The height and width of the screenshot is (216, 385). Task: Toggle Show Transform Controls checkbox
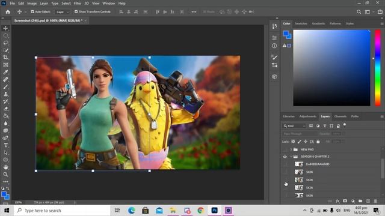tap(76, 12)
